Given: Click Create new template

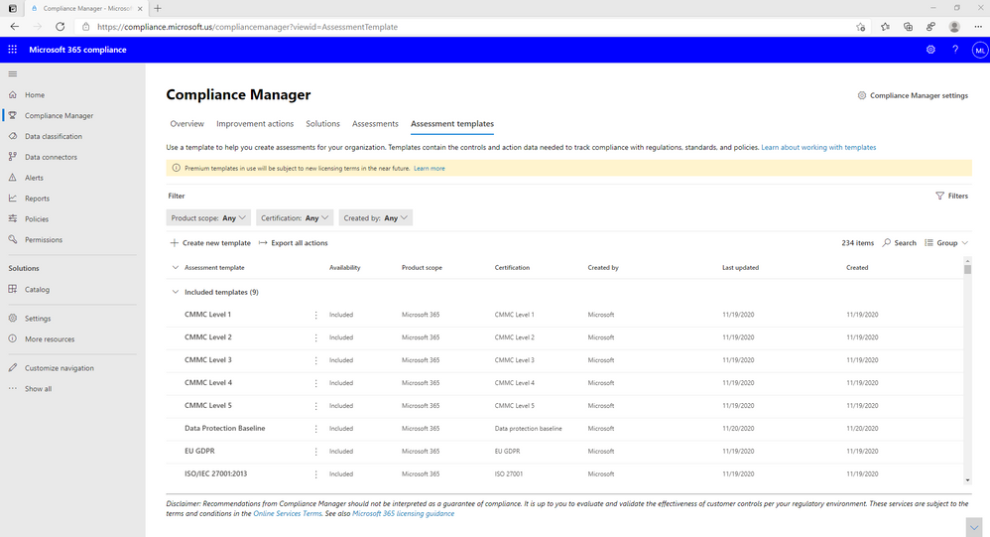Looking at the screenshot, I should click(x=210, y=242).
